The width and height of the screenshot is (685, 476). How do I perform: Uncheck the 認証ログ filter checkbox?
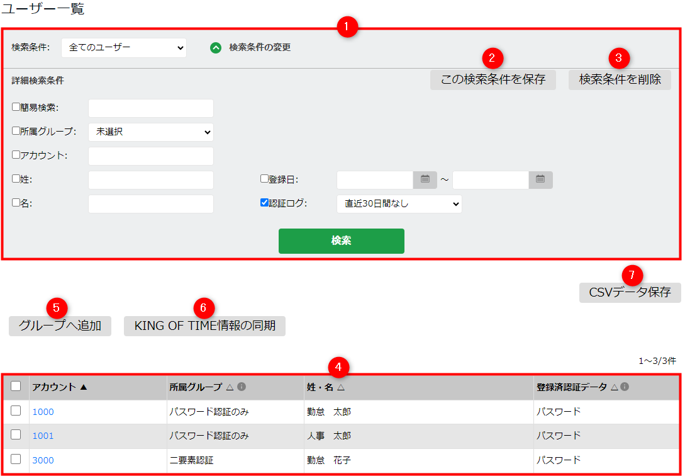pos(264,202)
